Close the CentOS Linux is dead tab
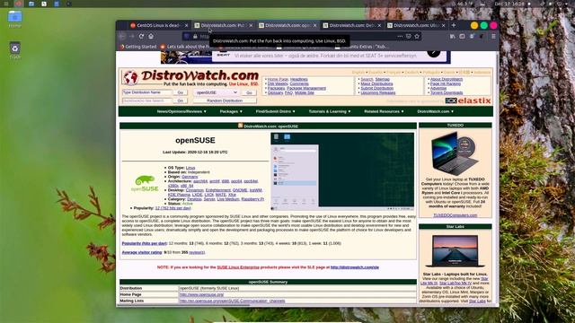575x323 pixels. coord(186,25)
